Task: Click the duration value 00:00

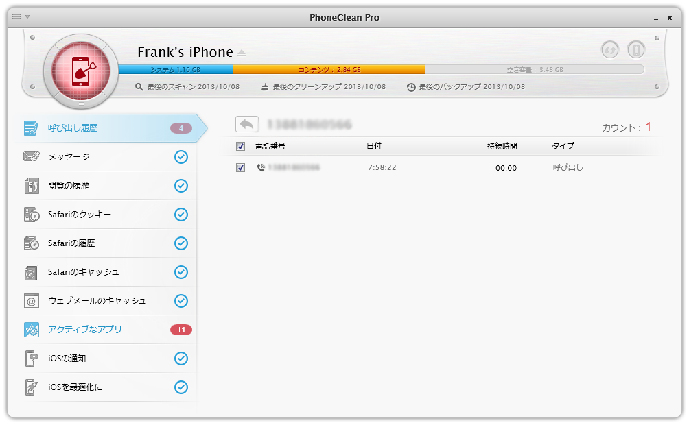Action: coord(506,168)
